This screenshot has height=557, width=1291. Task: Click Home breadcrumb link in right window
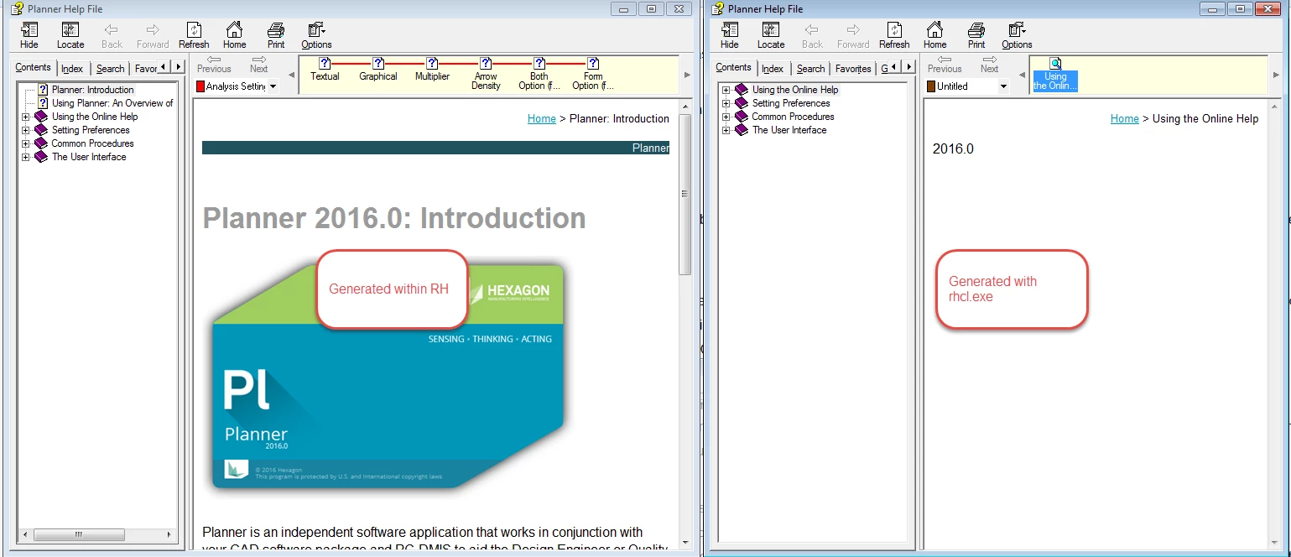(1125, 118)
